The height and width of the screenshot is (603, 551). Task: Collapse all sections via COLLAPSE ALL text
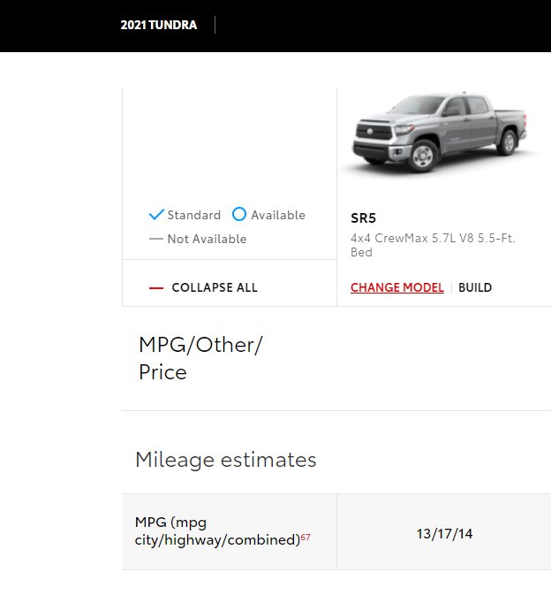coord(215,287)
